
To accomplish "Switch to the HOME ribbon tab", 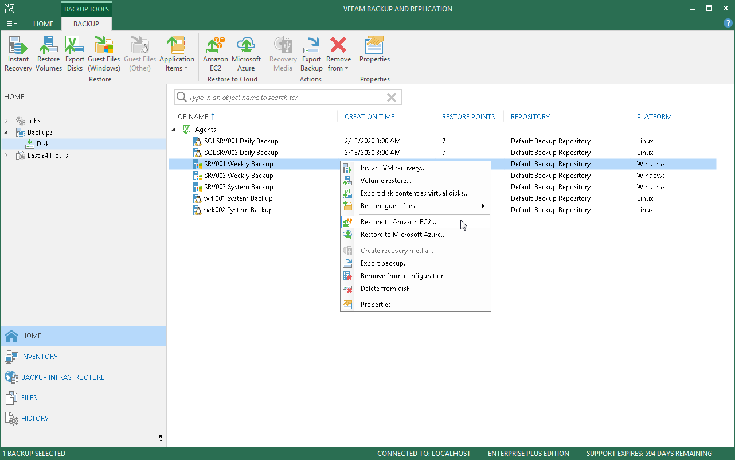I will click(43, 24).
